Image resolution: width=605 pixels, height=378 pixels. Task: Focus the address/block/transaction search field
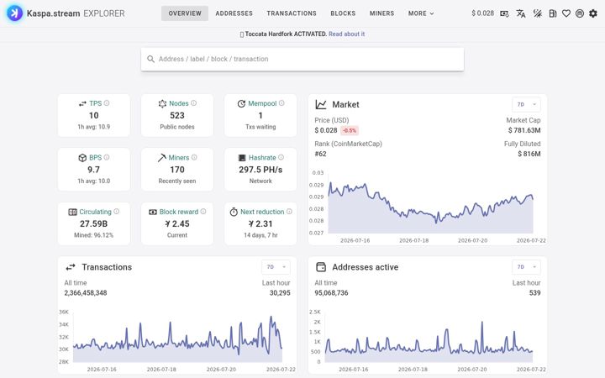[x=302, y=59]
